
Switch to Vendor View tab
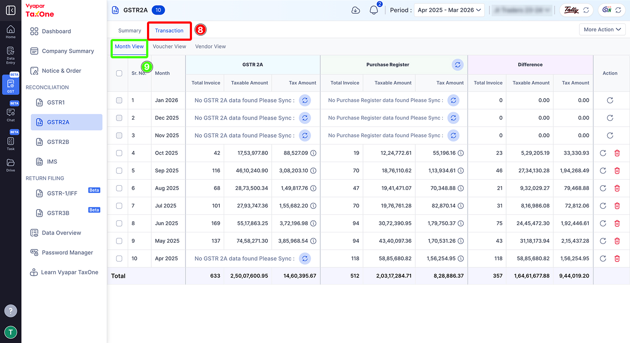click(x=210, y=46)
